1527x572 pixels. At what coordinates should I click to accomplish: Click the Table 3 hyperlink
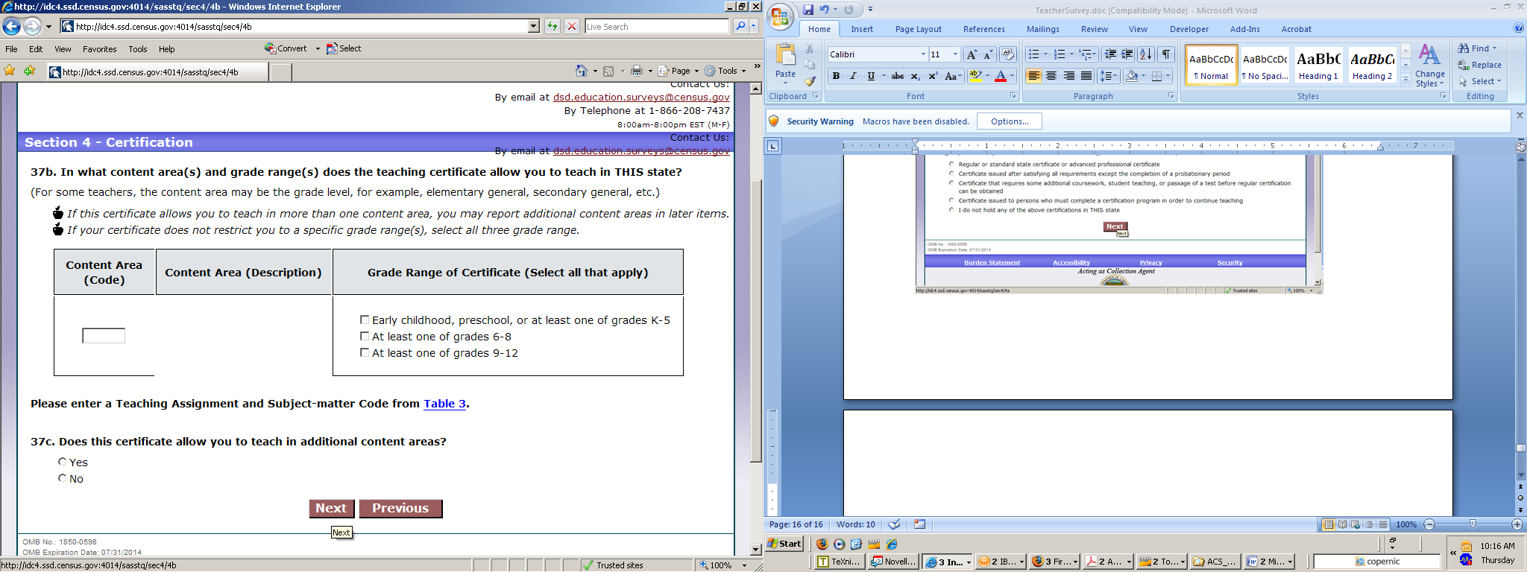(x=444, y=404)
